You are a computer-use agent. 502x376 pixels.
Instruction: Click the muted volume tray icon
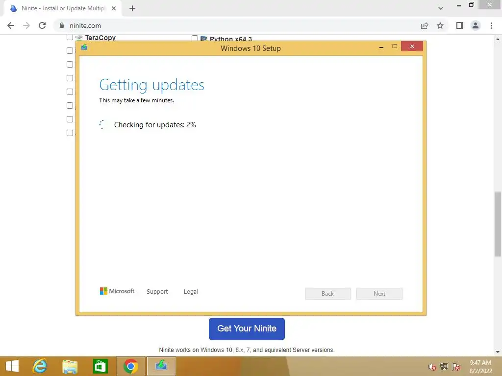point(432,367)
